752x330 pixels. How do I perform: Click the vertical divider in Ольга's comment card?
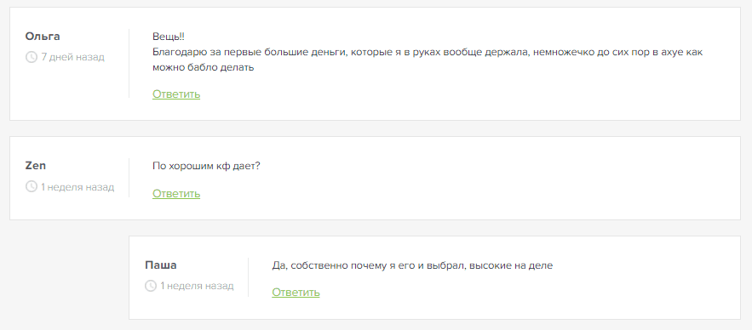tap(129, 63)
